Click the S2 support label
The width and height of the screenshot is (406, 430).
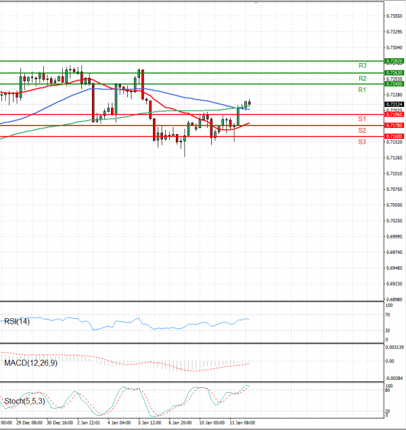click(362, 131)
